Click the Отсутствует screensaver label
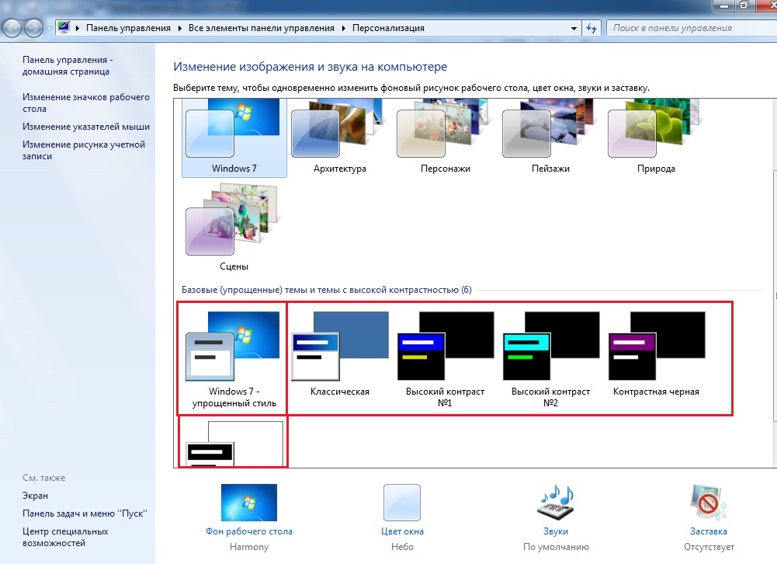The height and width of the screenshot is (564, 777). (709, 547)
